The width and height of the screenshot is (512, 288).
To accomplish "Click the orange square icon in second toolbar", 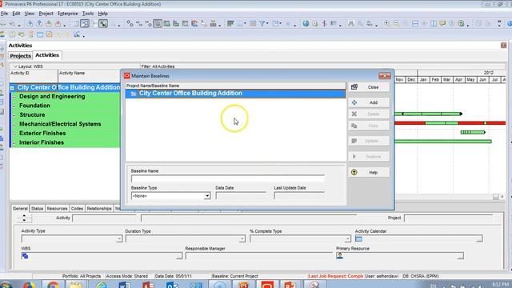I will click(50, 34).
